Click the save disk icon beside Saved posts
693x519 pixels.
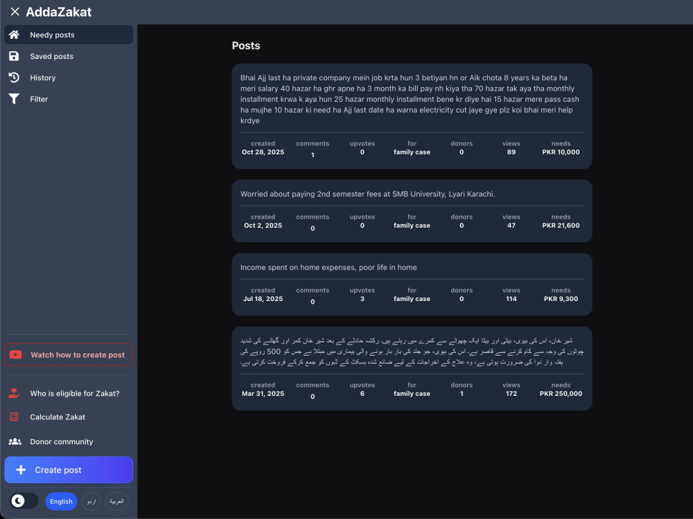(14, 56)
